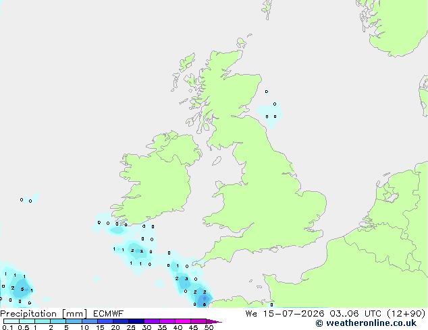Select the legend swatch between 10 and 15
Viewport: 428px width, 330px height.
[89, 321]
